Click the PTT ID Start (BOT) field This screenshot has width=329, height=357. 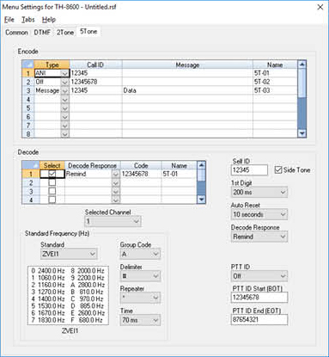(259, 298)
